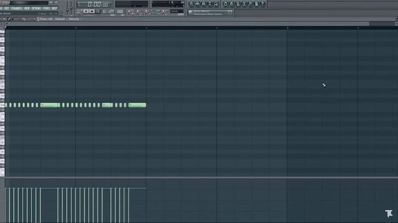Click the song time display
Image resolution: width=398 pixels, height=223 pixels.
pos(95,4)
